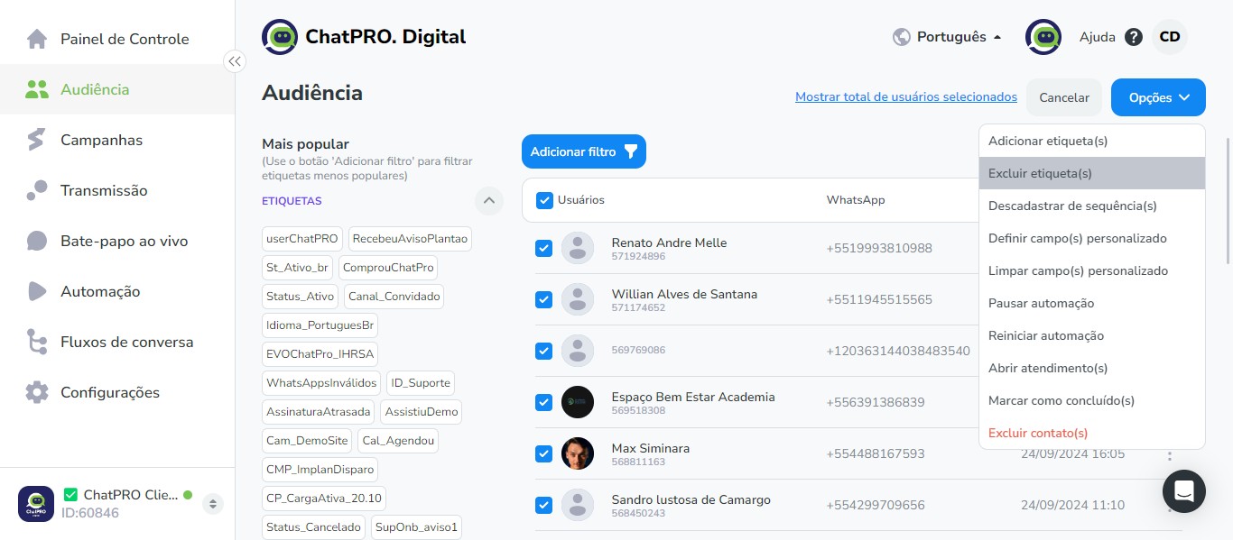Click avatar for user 569769086
Viewport: 1233px width, 540px height.
pyautogui.click(x=578, y=351)
